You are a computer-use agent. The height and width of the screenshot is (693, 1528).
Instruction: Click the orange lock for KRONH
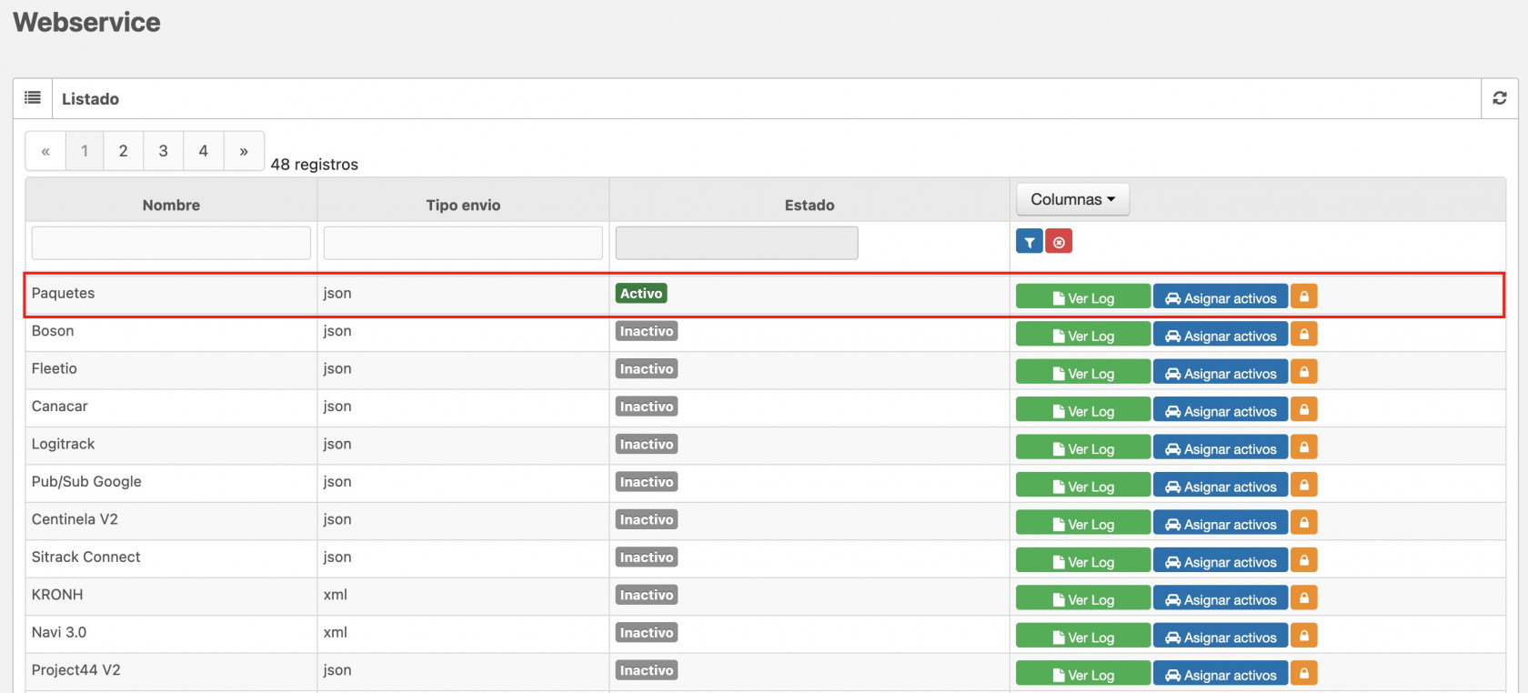[1304, 598]
